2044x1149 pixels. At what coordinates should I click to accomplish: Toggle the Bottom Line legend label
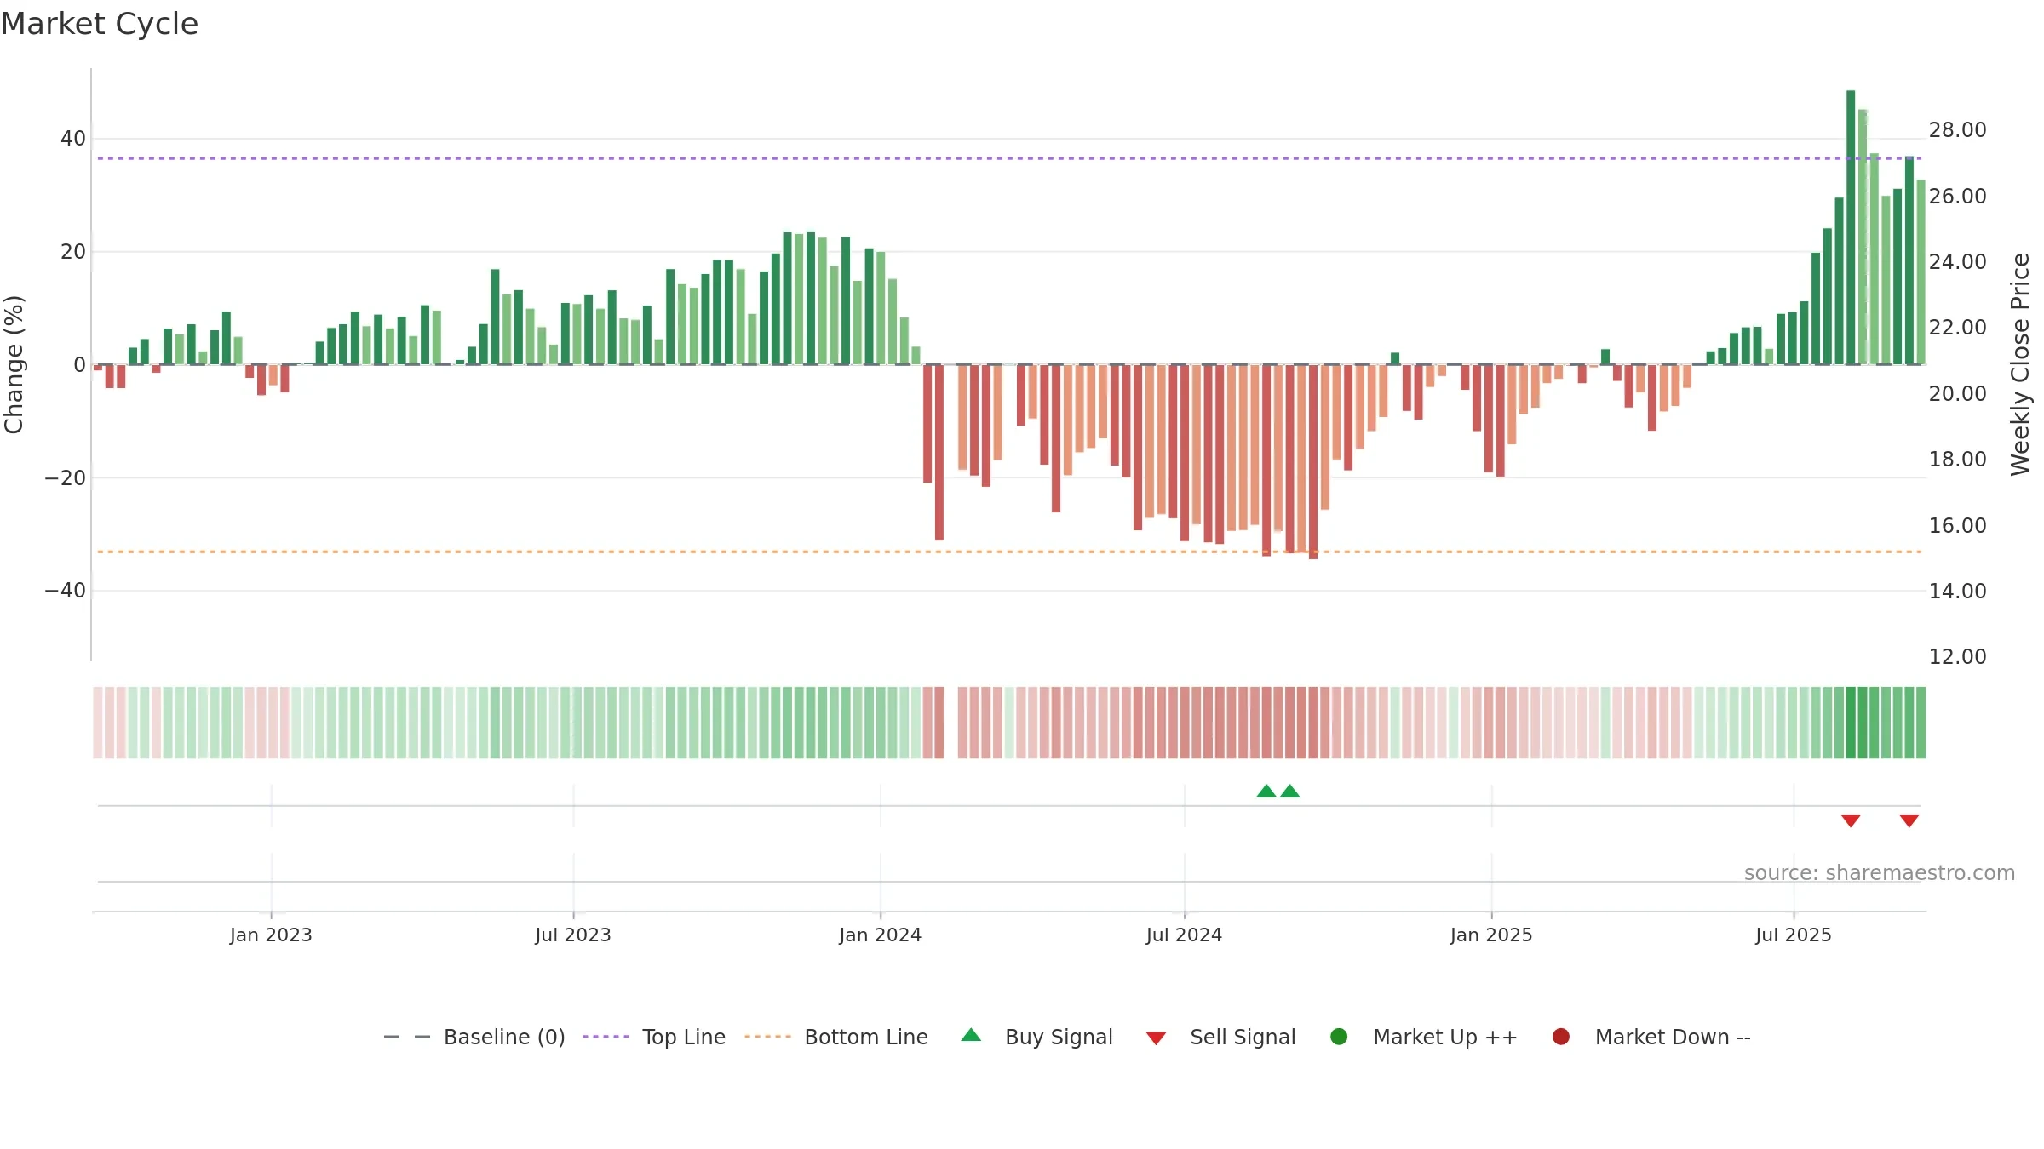[x=866, y=1037]
